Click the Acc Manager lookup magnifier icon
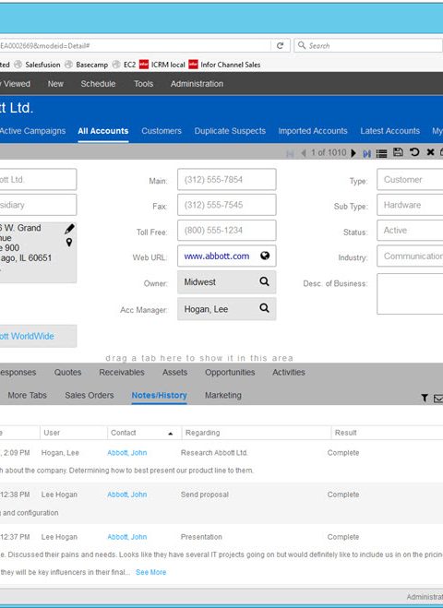Viewport: 443px width, 608px height. pyautogui.click(x=264, y=308)
